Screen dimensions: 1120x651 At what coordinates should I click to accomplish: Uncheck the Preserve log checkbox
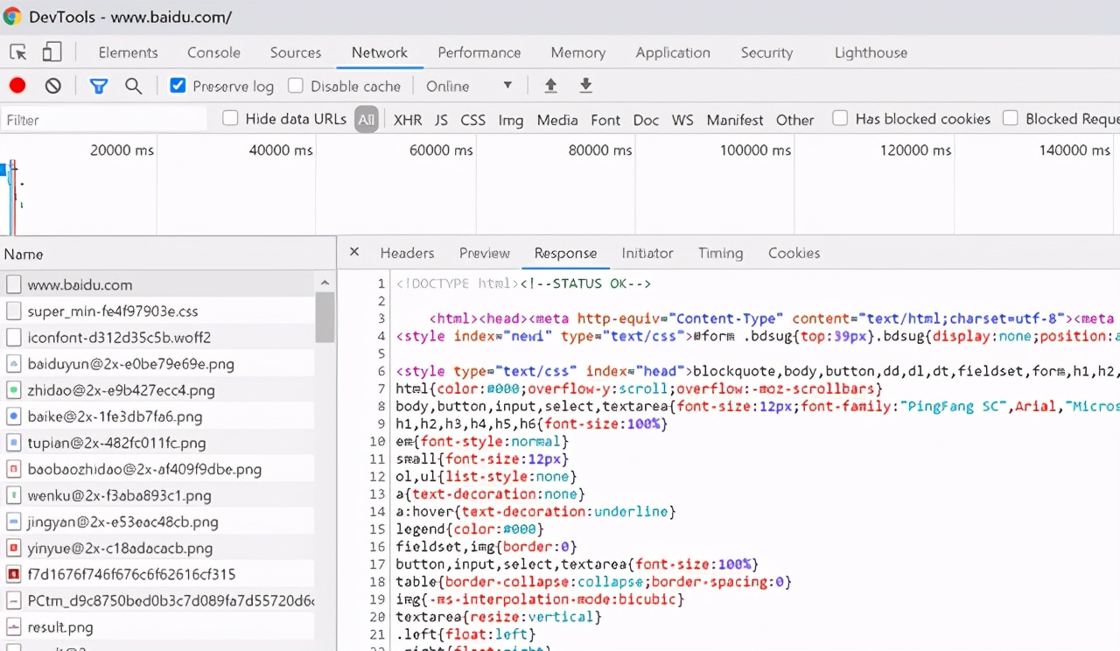pos(178,86)
